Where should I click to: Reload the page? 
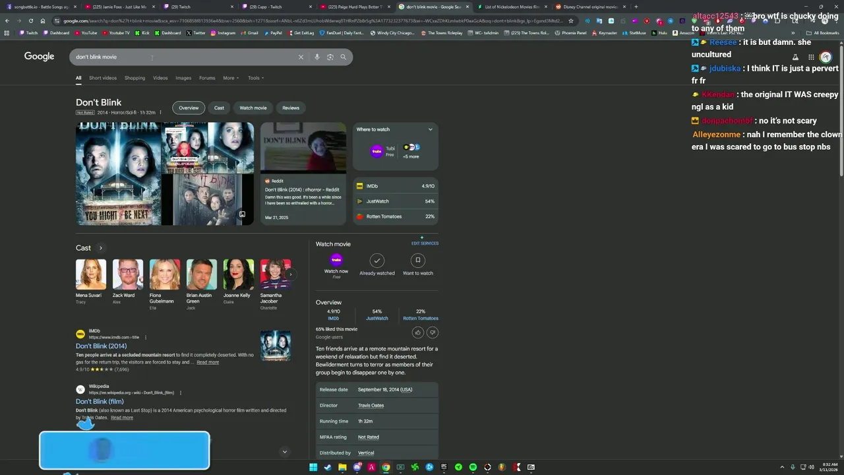[x=30, y=20]
